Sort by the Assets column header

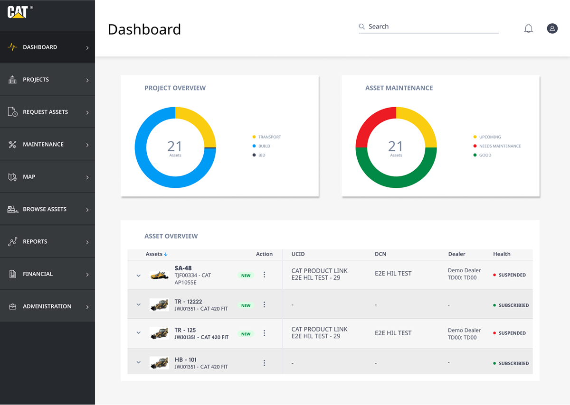(156, 254)
